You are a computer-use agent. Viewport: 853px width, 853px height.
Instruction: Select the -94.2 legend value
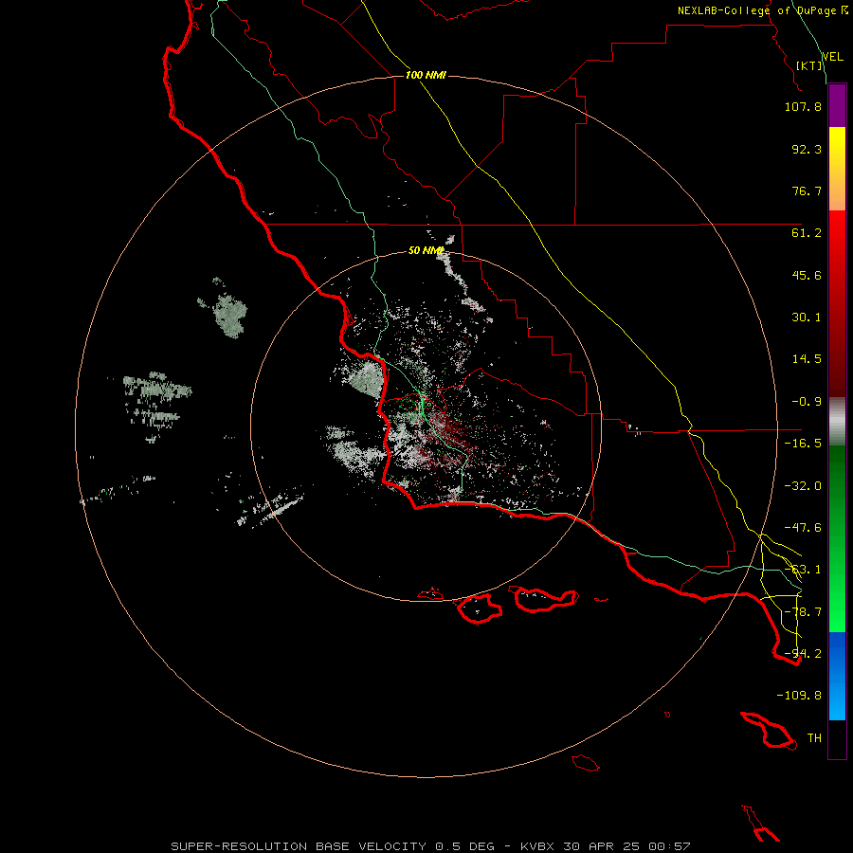[803, 654]
